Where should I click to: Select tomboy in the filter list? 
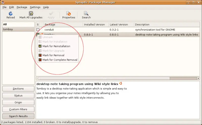coord(18,29)
